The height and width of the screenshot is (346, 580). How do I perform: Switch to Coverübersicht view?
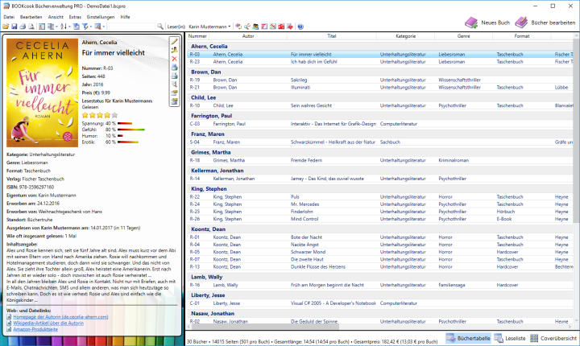[553, 340]
